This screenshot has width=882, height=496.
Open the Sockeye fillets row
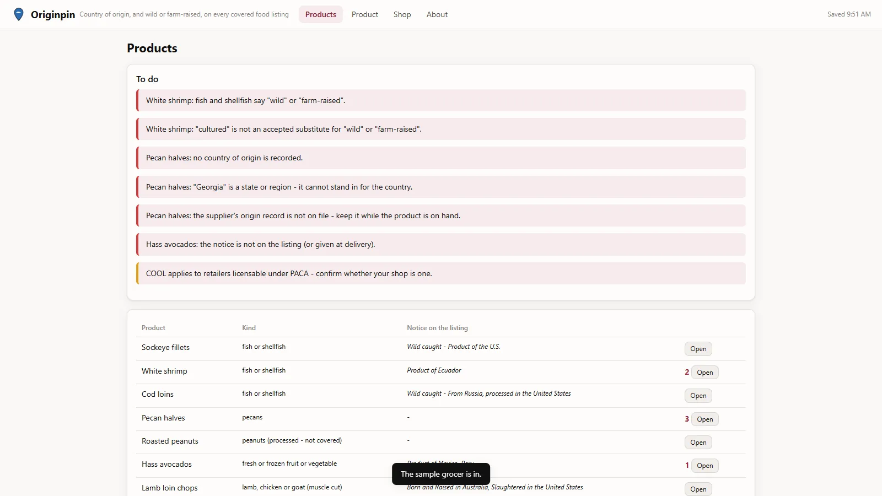click(698, 349)
